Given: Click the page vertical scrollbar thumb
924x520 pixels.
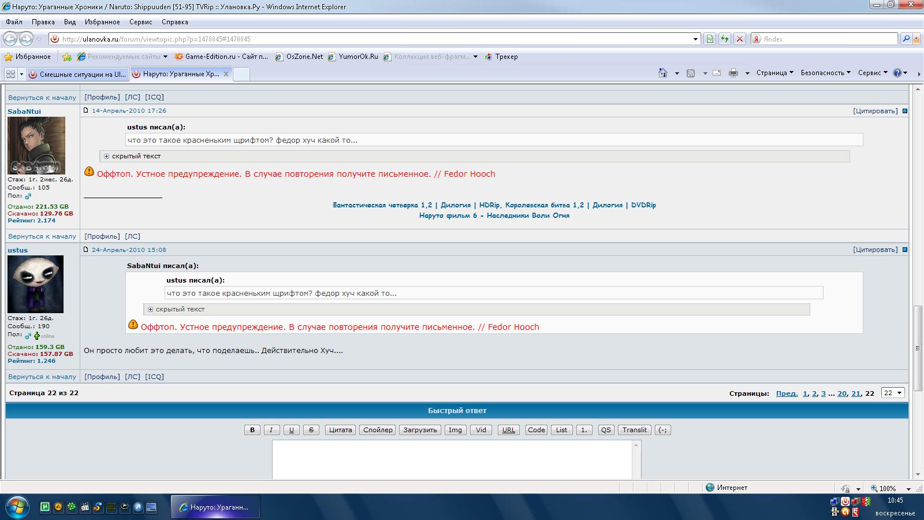Looking at the screenshot, I should 917,348.
